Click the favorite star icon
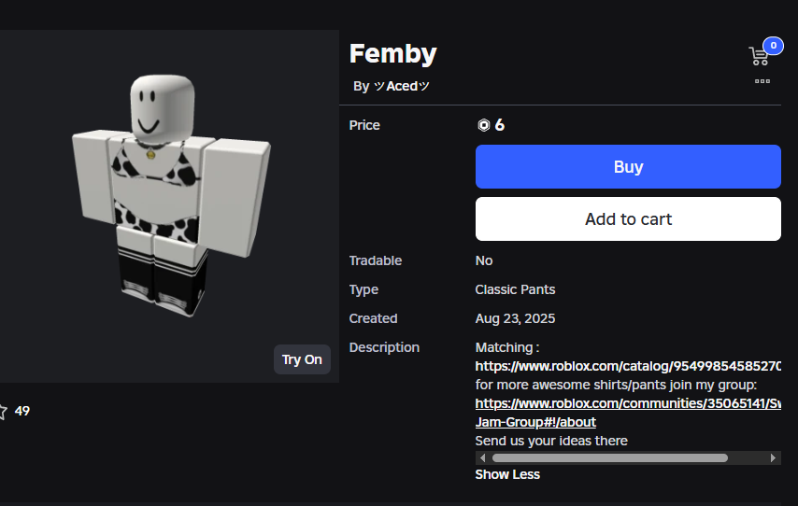This screenshot has height=506, width=798. pos(3,411)
